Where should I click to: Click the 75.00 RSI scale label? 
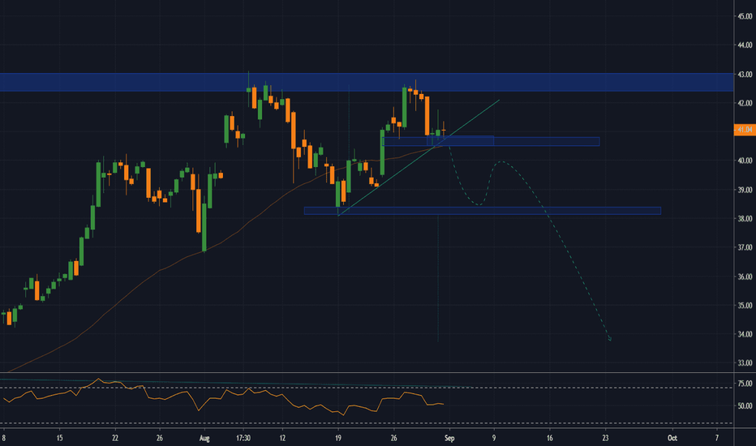point(745,384)
